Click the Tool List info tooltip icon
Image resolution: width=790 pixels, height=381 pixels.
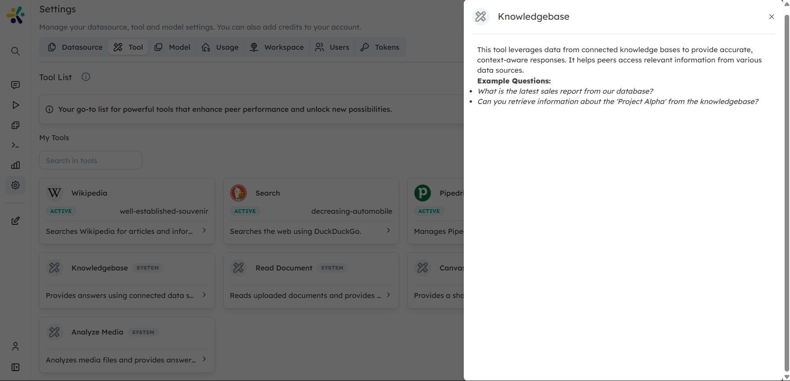pyautogui.click(x=86, y=77)
